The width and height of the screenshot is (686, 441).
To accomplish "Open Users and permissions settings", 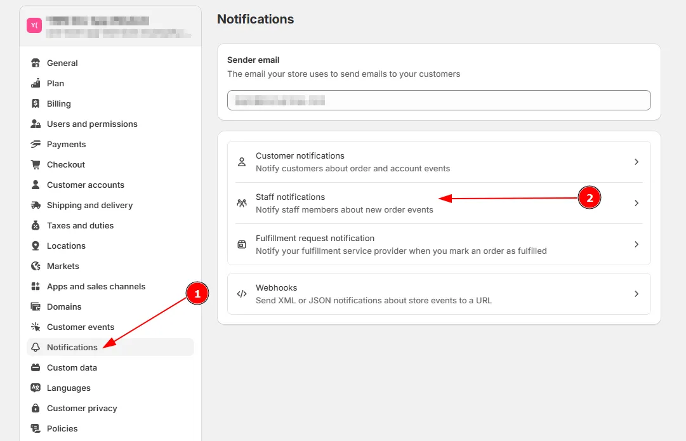I will point(92,124).
